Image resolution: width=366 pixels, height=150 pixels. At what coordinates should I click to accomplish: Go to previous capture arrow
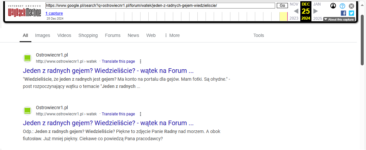point(296,11)
